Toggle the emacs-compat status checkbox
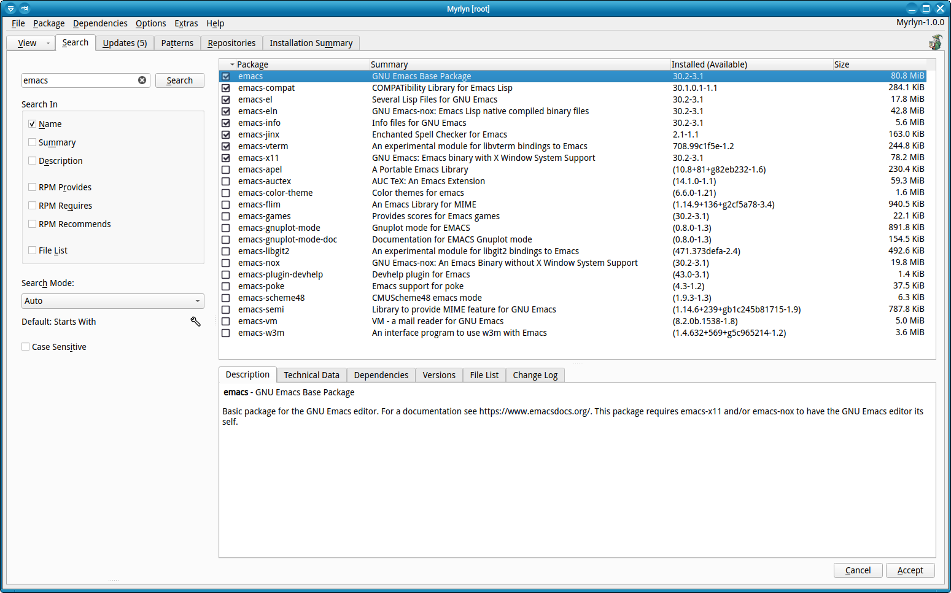 (x=226, y=88)
